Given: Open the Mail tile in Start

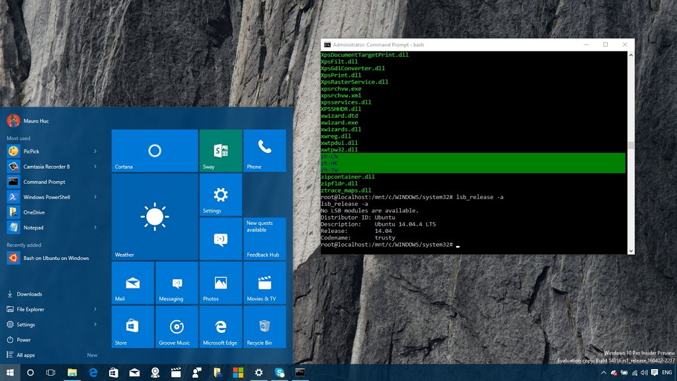Looking at the screenshot, I should pos(132,283).
